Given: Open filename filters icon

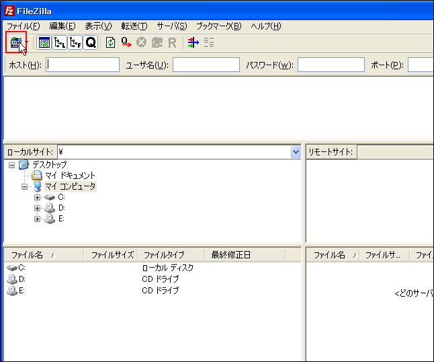Looking at the screenshot, I should pos(193,42).
